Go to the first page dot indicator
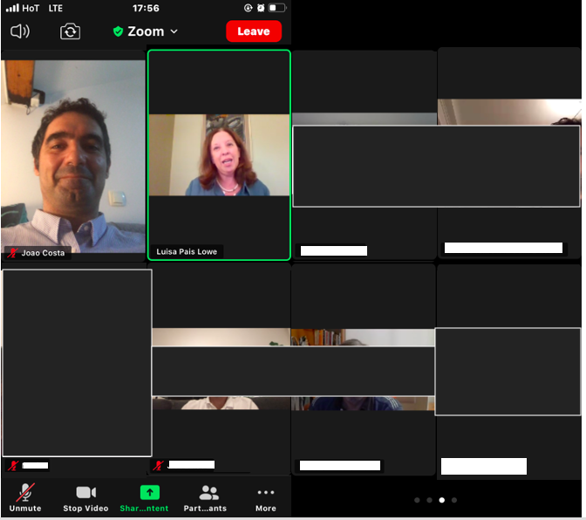The width and height of the screenshot is (586, 520). [x=417, y=500]
